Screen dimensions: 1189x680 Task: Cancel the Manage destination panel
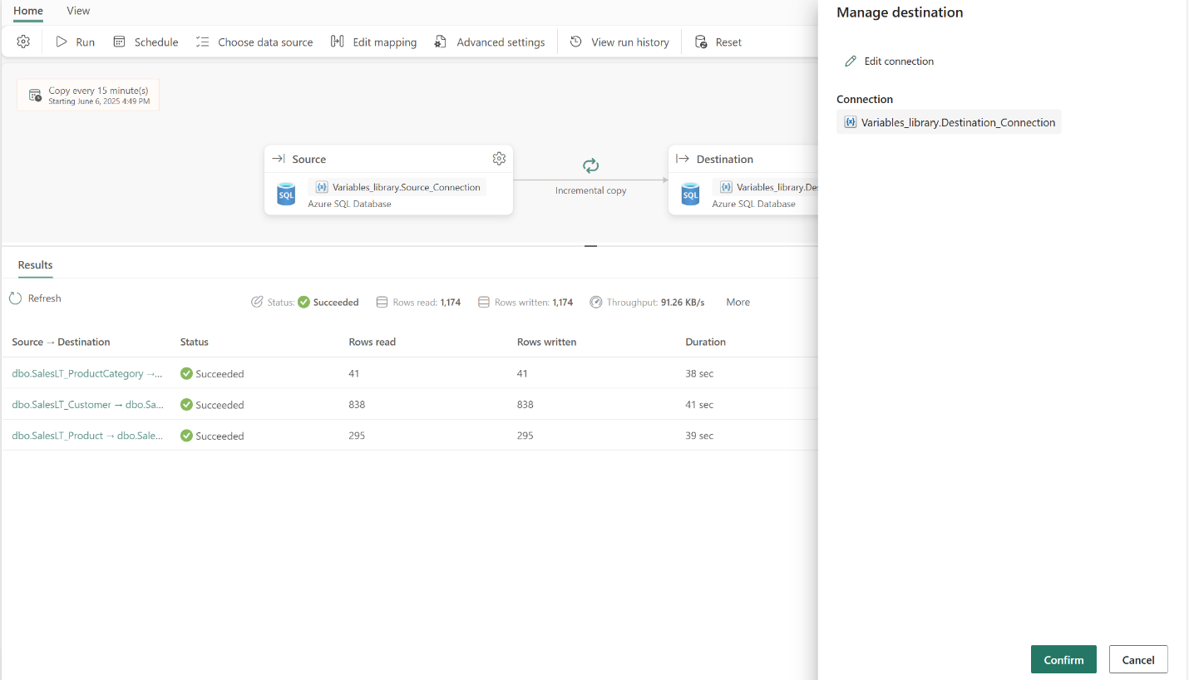(x=1137, y=660)
